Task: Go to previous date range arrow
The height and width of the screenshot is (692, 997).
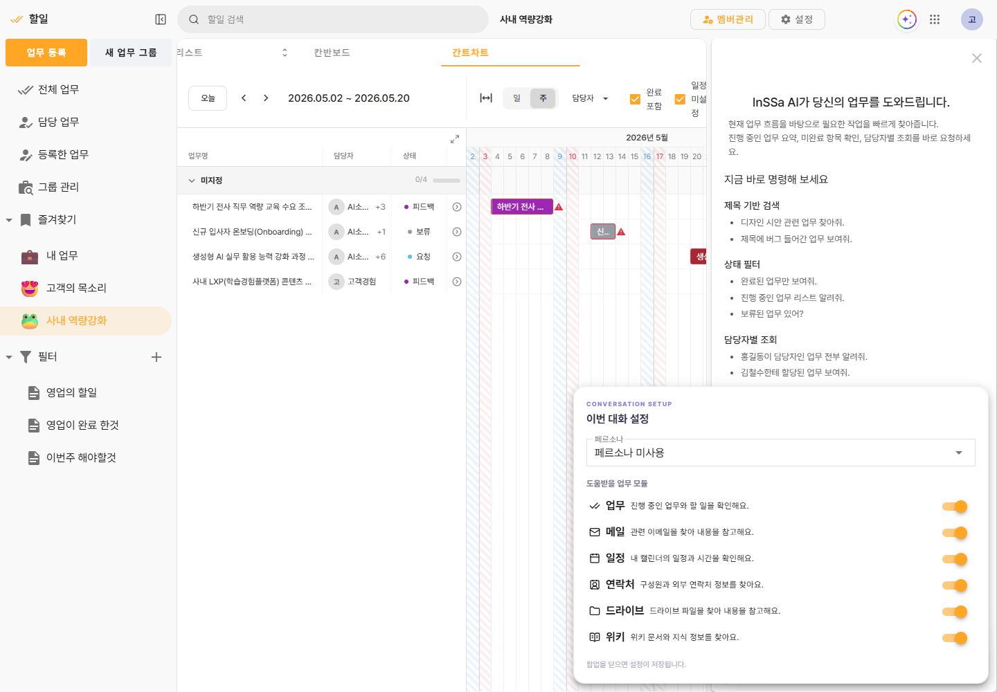Action: pyautogui.click(x=244, y=98)
